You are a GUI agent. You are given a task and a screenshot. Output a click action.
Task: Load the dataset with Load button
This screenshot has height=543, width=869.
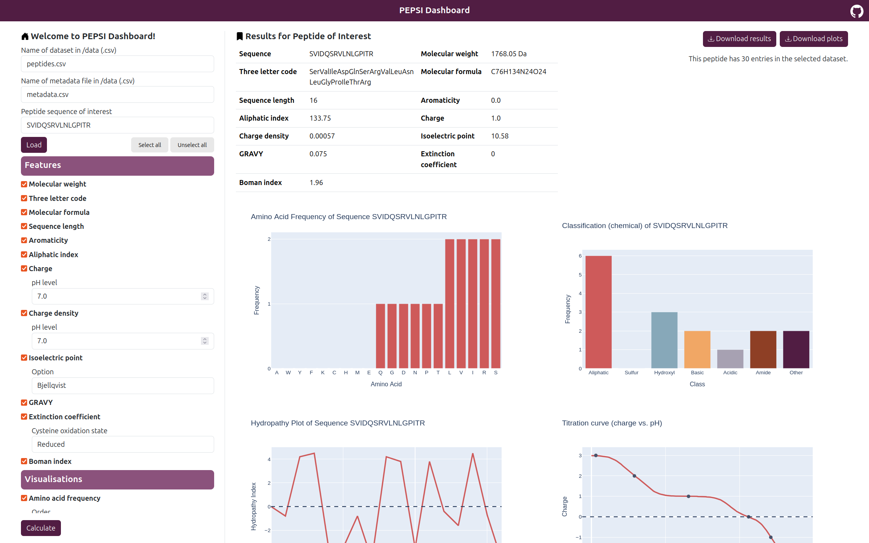click(x=34, y=145)
